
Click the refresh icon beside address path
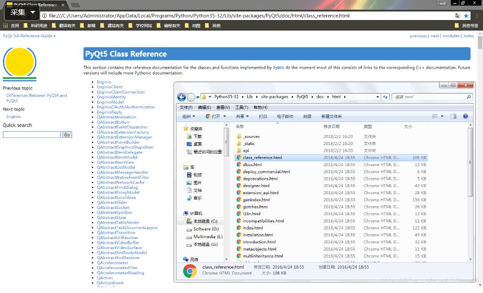pyautogui.click(x=385, y=97)
